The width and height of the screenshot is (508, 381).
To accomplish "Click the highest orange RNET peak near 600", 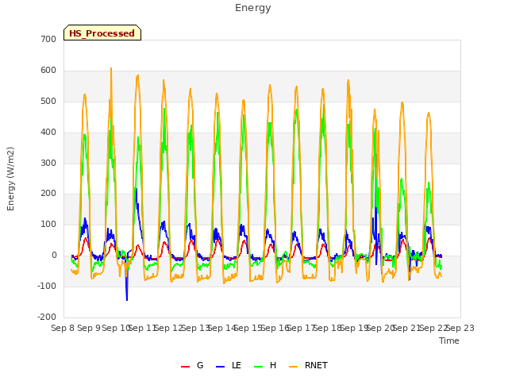I will click(x=111, y=69).
